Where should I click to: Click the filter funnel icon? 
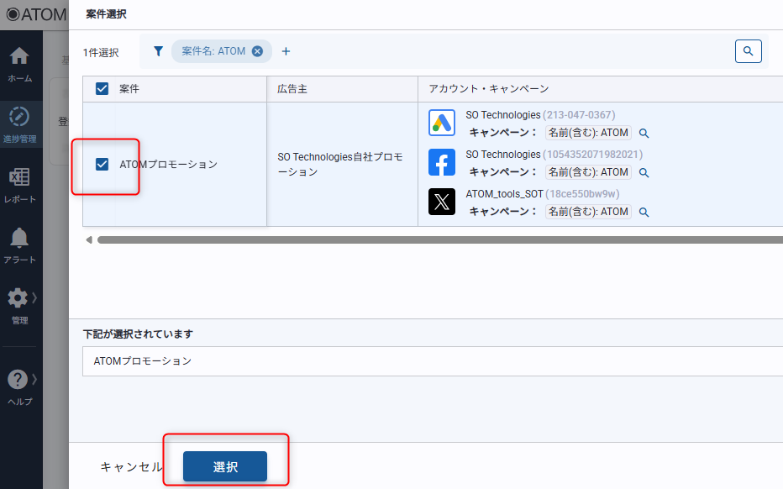click(x=158, y=51)
